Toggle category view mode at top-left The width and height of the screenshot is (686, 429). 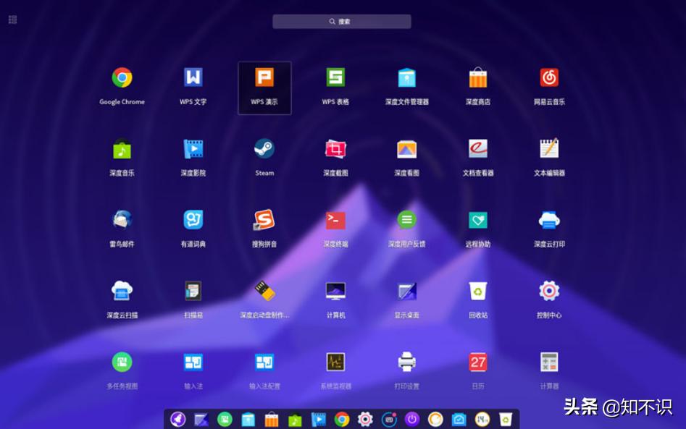click(12, 20)
